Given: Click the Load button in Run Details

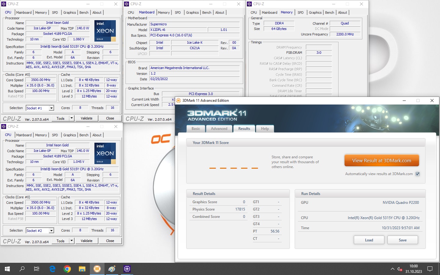Looking at the screenshot, I should pyautogui.click(x=369, y=240).
